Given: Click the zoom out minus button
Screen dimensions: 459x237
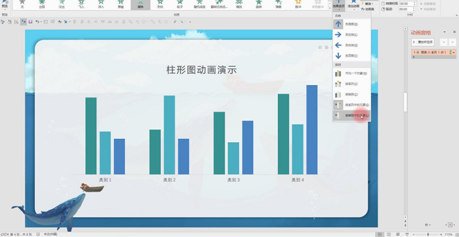Looking at the screenshot, I should pyautogui.click(x=414, y=234).
